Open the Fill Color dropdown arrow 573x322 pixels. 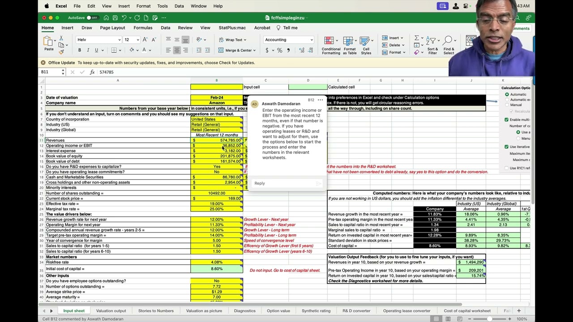[x=138, y=50]
